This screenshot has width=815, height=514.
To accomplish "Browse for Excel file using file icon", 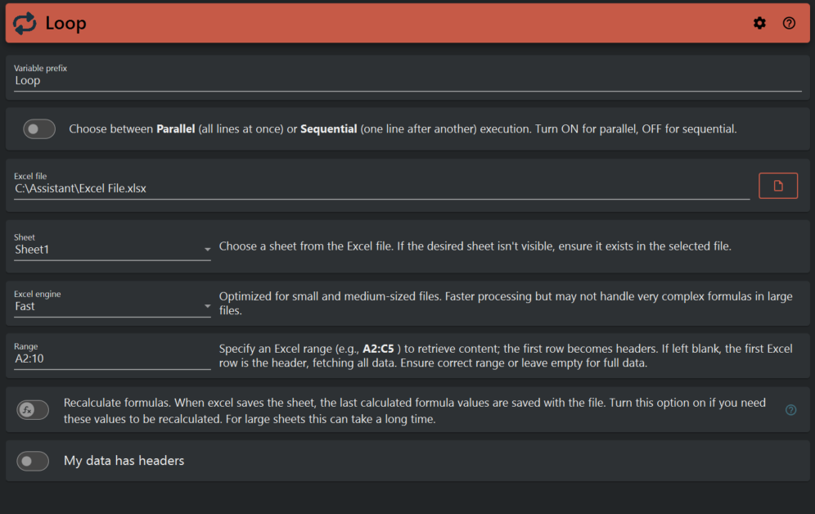I will pyautogui.click(x=778, y=186).
